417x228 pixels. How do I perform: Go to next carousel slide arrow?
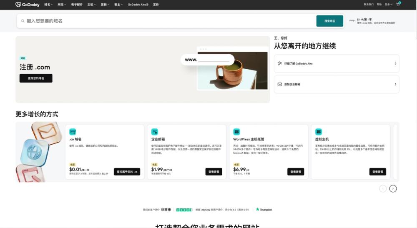coord(393,188)
